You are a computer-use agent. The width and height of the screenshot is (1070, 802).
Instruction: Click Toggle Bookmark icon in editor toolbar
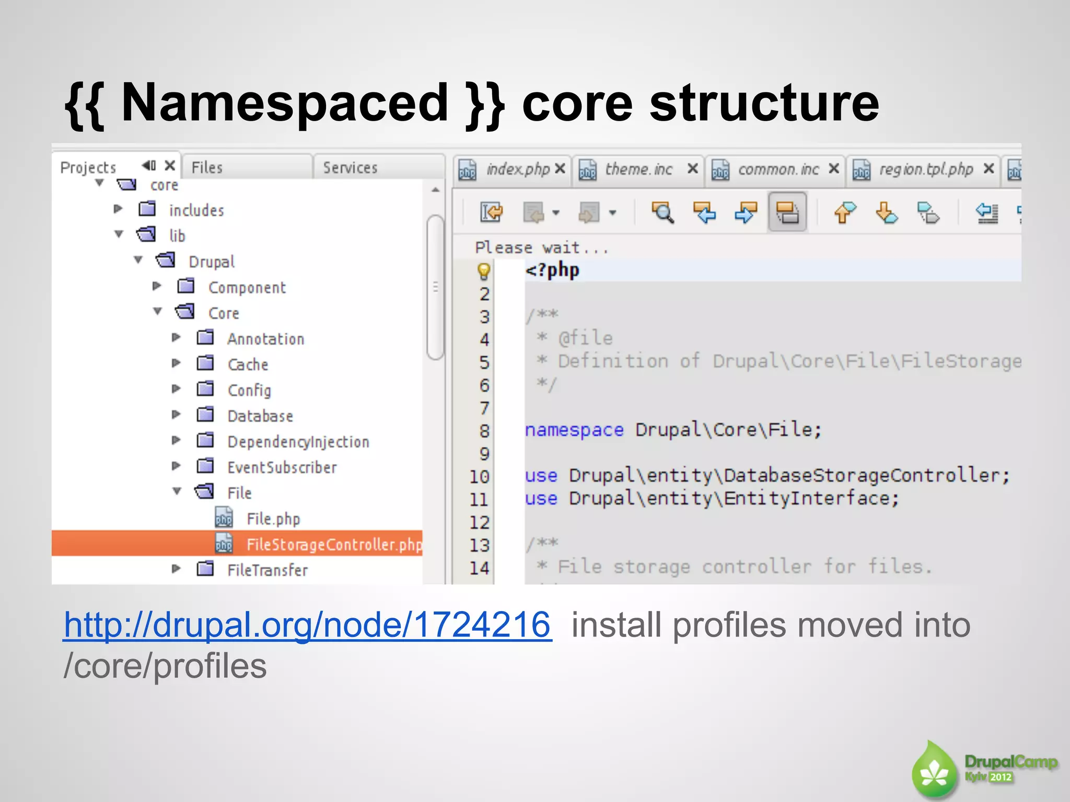click(928, 213)
